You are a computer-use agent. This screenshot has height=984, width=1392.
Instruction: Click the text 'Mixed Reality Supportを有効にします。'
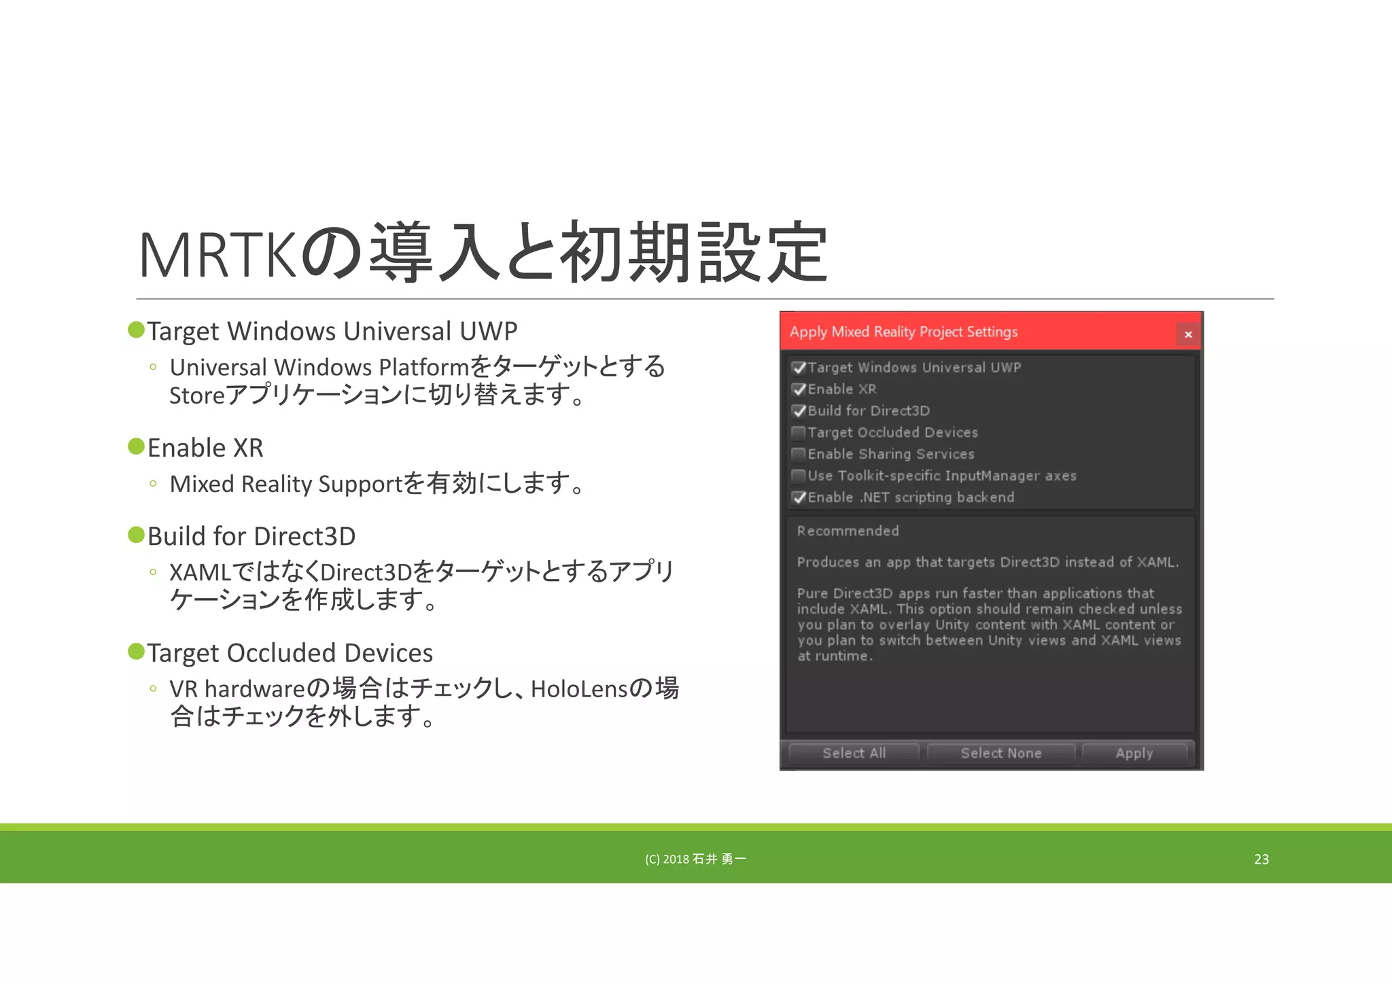coord(377,484)
